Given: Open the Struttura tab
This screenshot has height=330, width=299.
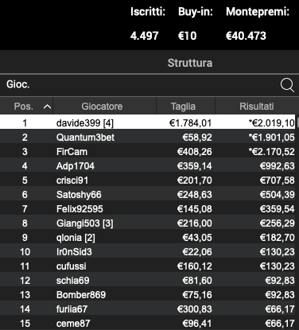Looking at the screenshot, I should [190, 63].
